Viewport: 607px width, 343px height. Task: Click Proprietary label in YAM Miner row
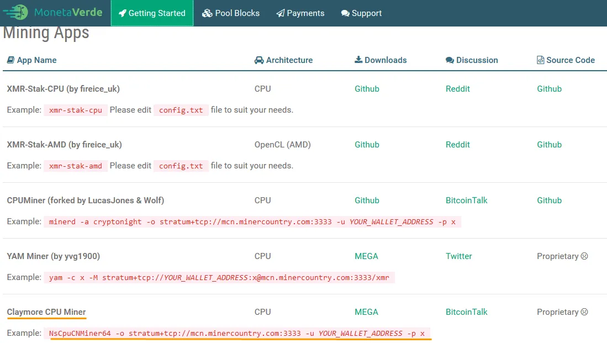[557, 256]
